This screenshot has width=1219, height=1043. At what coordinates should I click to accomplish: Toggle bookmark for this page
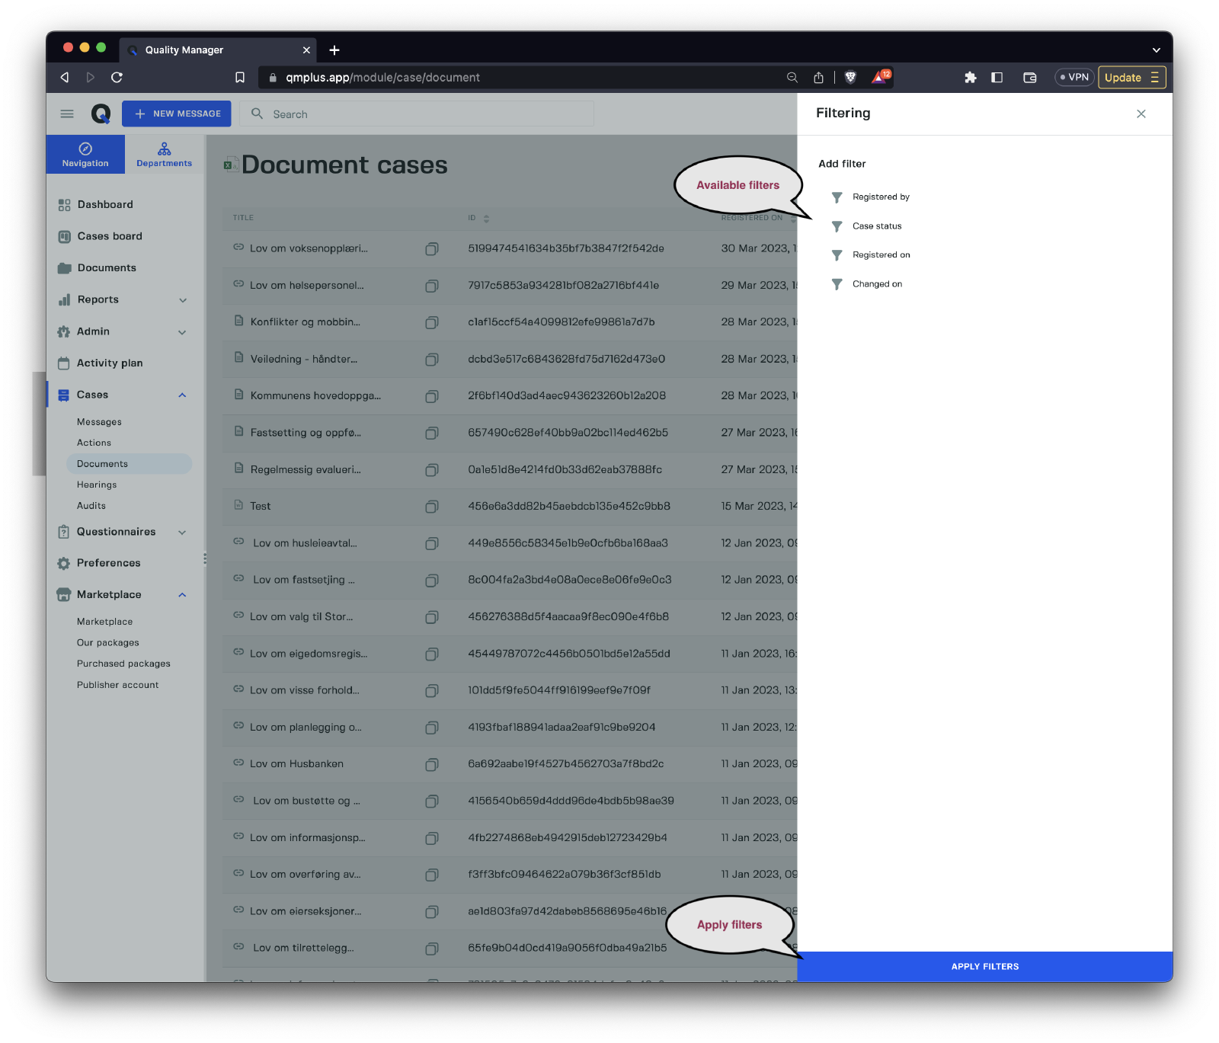[x=240, y=77]
